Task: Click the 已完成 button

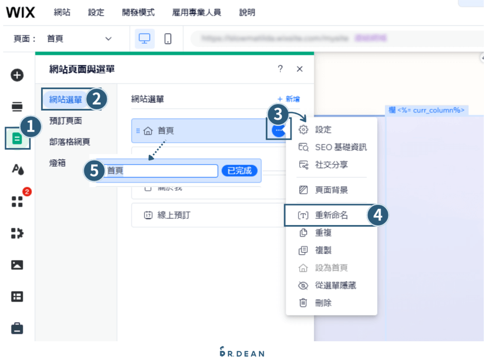Action: coord(239,171)
